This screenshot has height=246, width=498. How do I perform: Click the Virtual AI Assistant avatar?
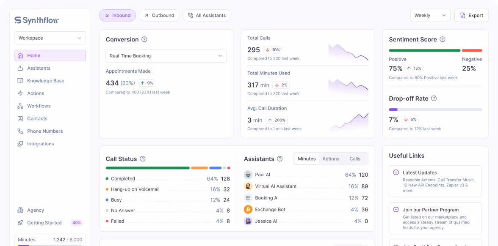248,186
